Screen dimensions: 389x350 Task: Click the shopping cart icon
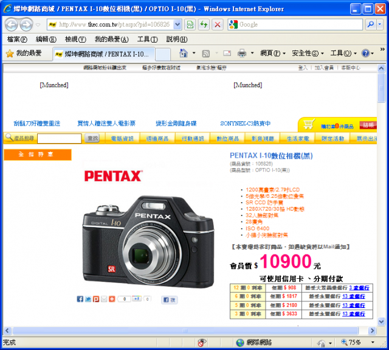[309, 124]
